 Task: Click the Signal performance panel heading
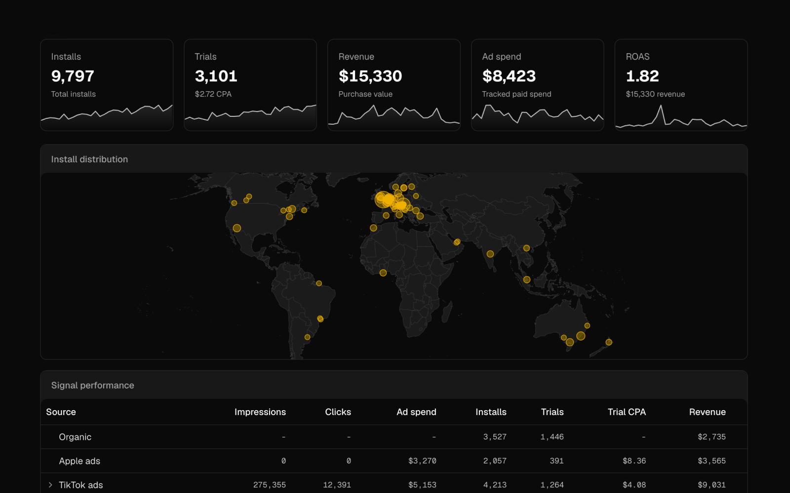coord(92,386)
